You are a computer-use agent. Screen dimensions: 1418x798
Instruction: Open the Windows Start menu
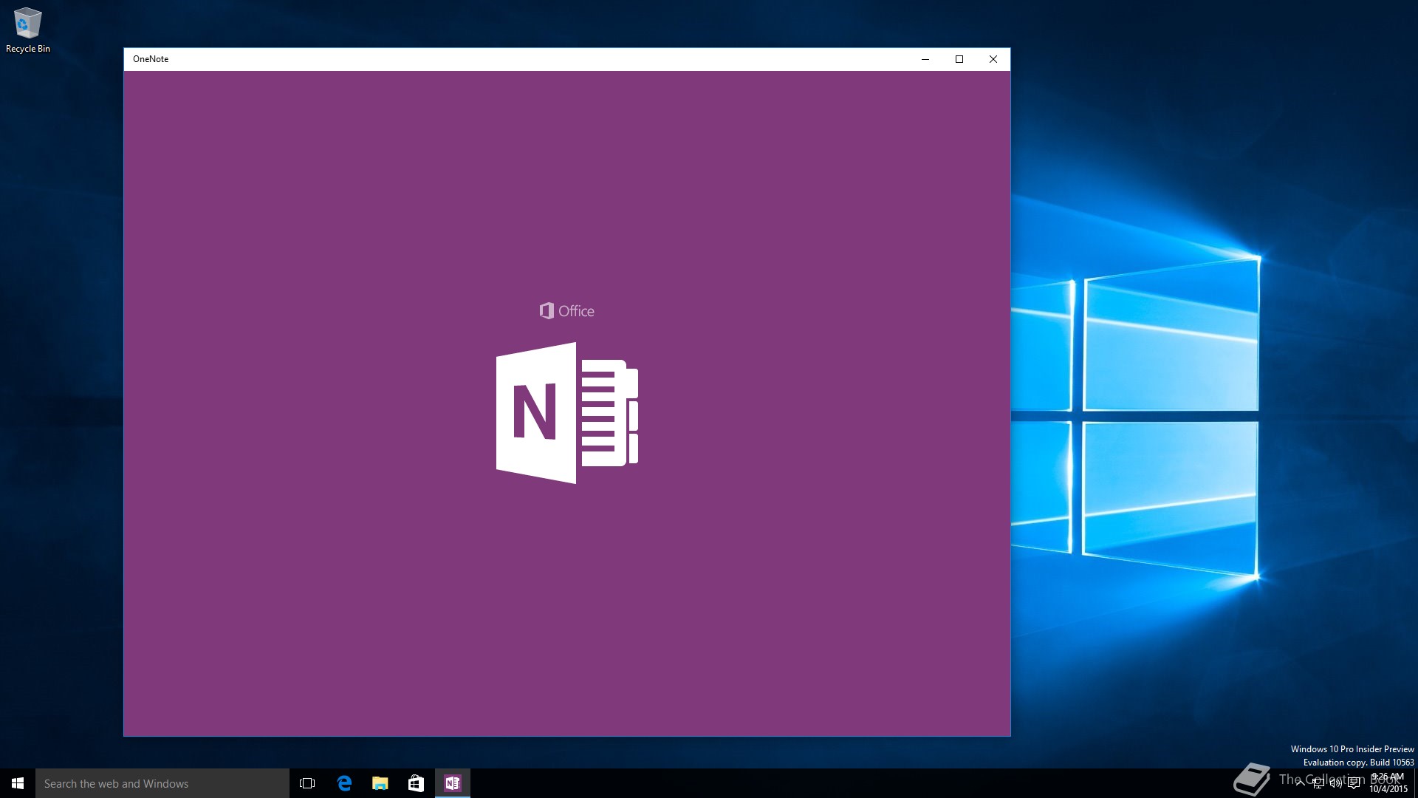[18, 783]
